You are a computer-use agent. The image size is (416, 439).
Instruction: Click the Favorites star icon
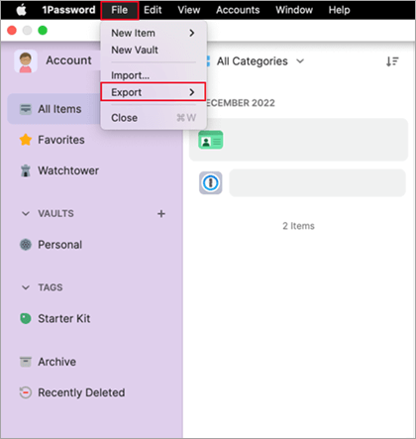pyautogui.click(x=26, y=140)
